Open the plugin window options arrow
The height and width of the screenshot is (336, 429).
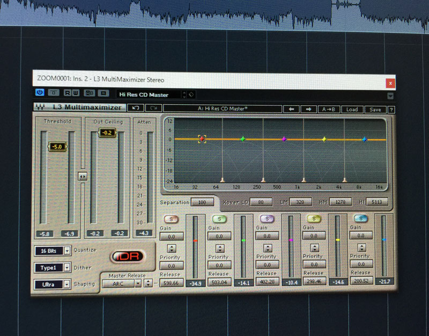[390, 96]
